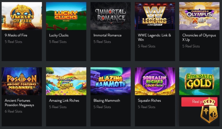Click the Blazing Mammoth game thumbnail
This screenshot has height=129, width=222.
(110, 81)
